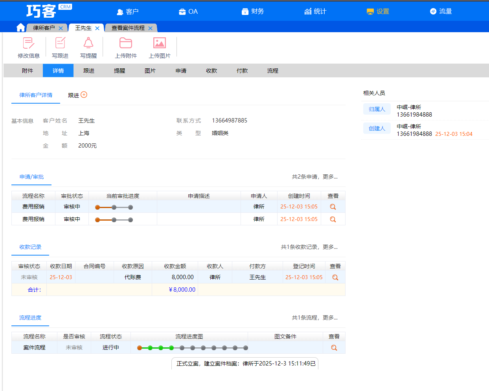Expand more applications via 共2条申请 link

314,177
